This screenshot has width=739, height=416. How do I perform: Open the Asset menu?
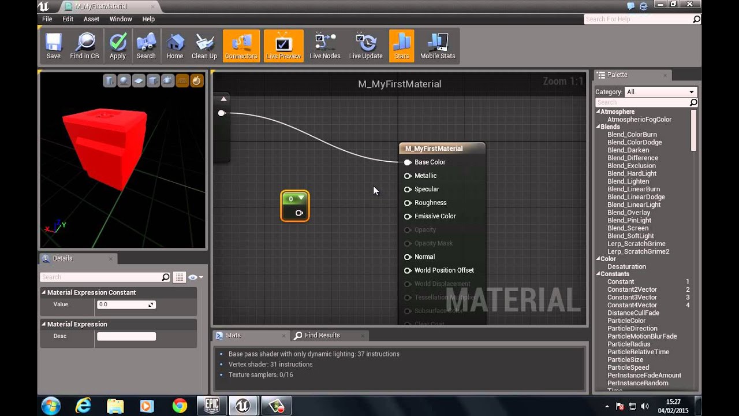click(91, 19)
